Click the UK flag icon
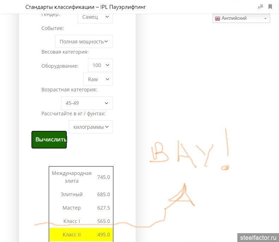Screen dimensions: 279x242 218,18
